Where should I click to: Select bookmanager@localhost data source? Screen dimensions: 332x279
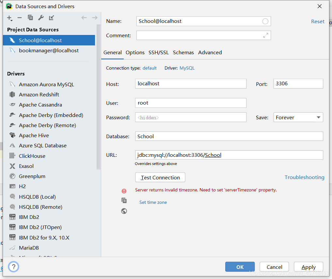(49, 51)
